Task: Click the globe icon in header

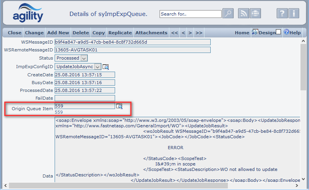Action: pos(256,13)
